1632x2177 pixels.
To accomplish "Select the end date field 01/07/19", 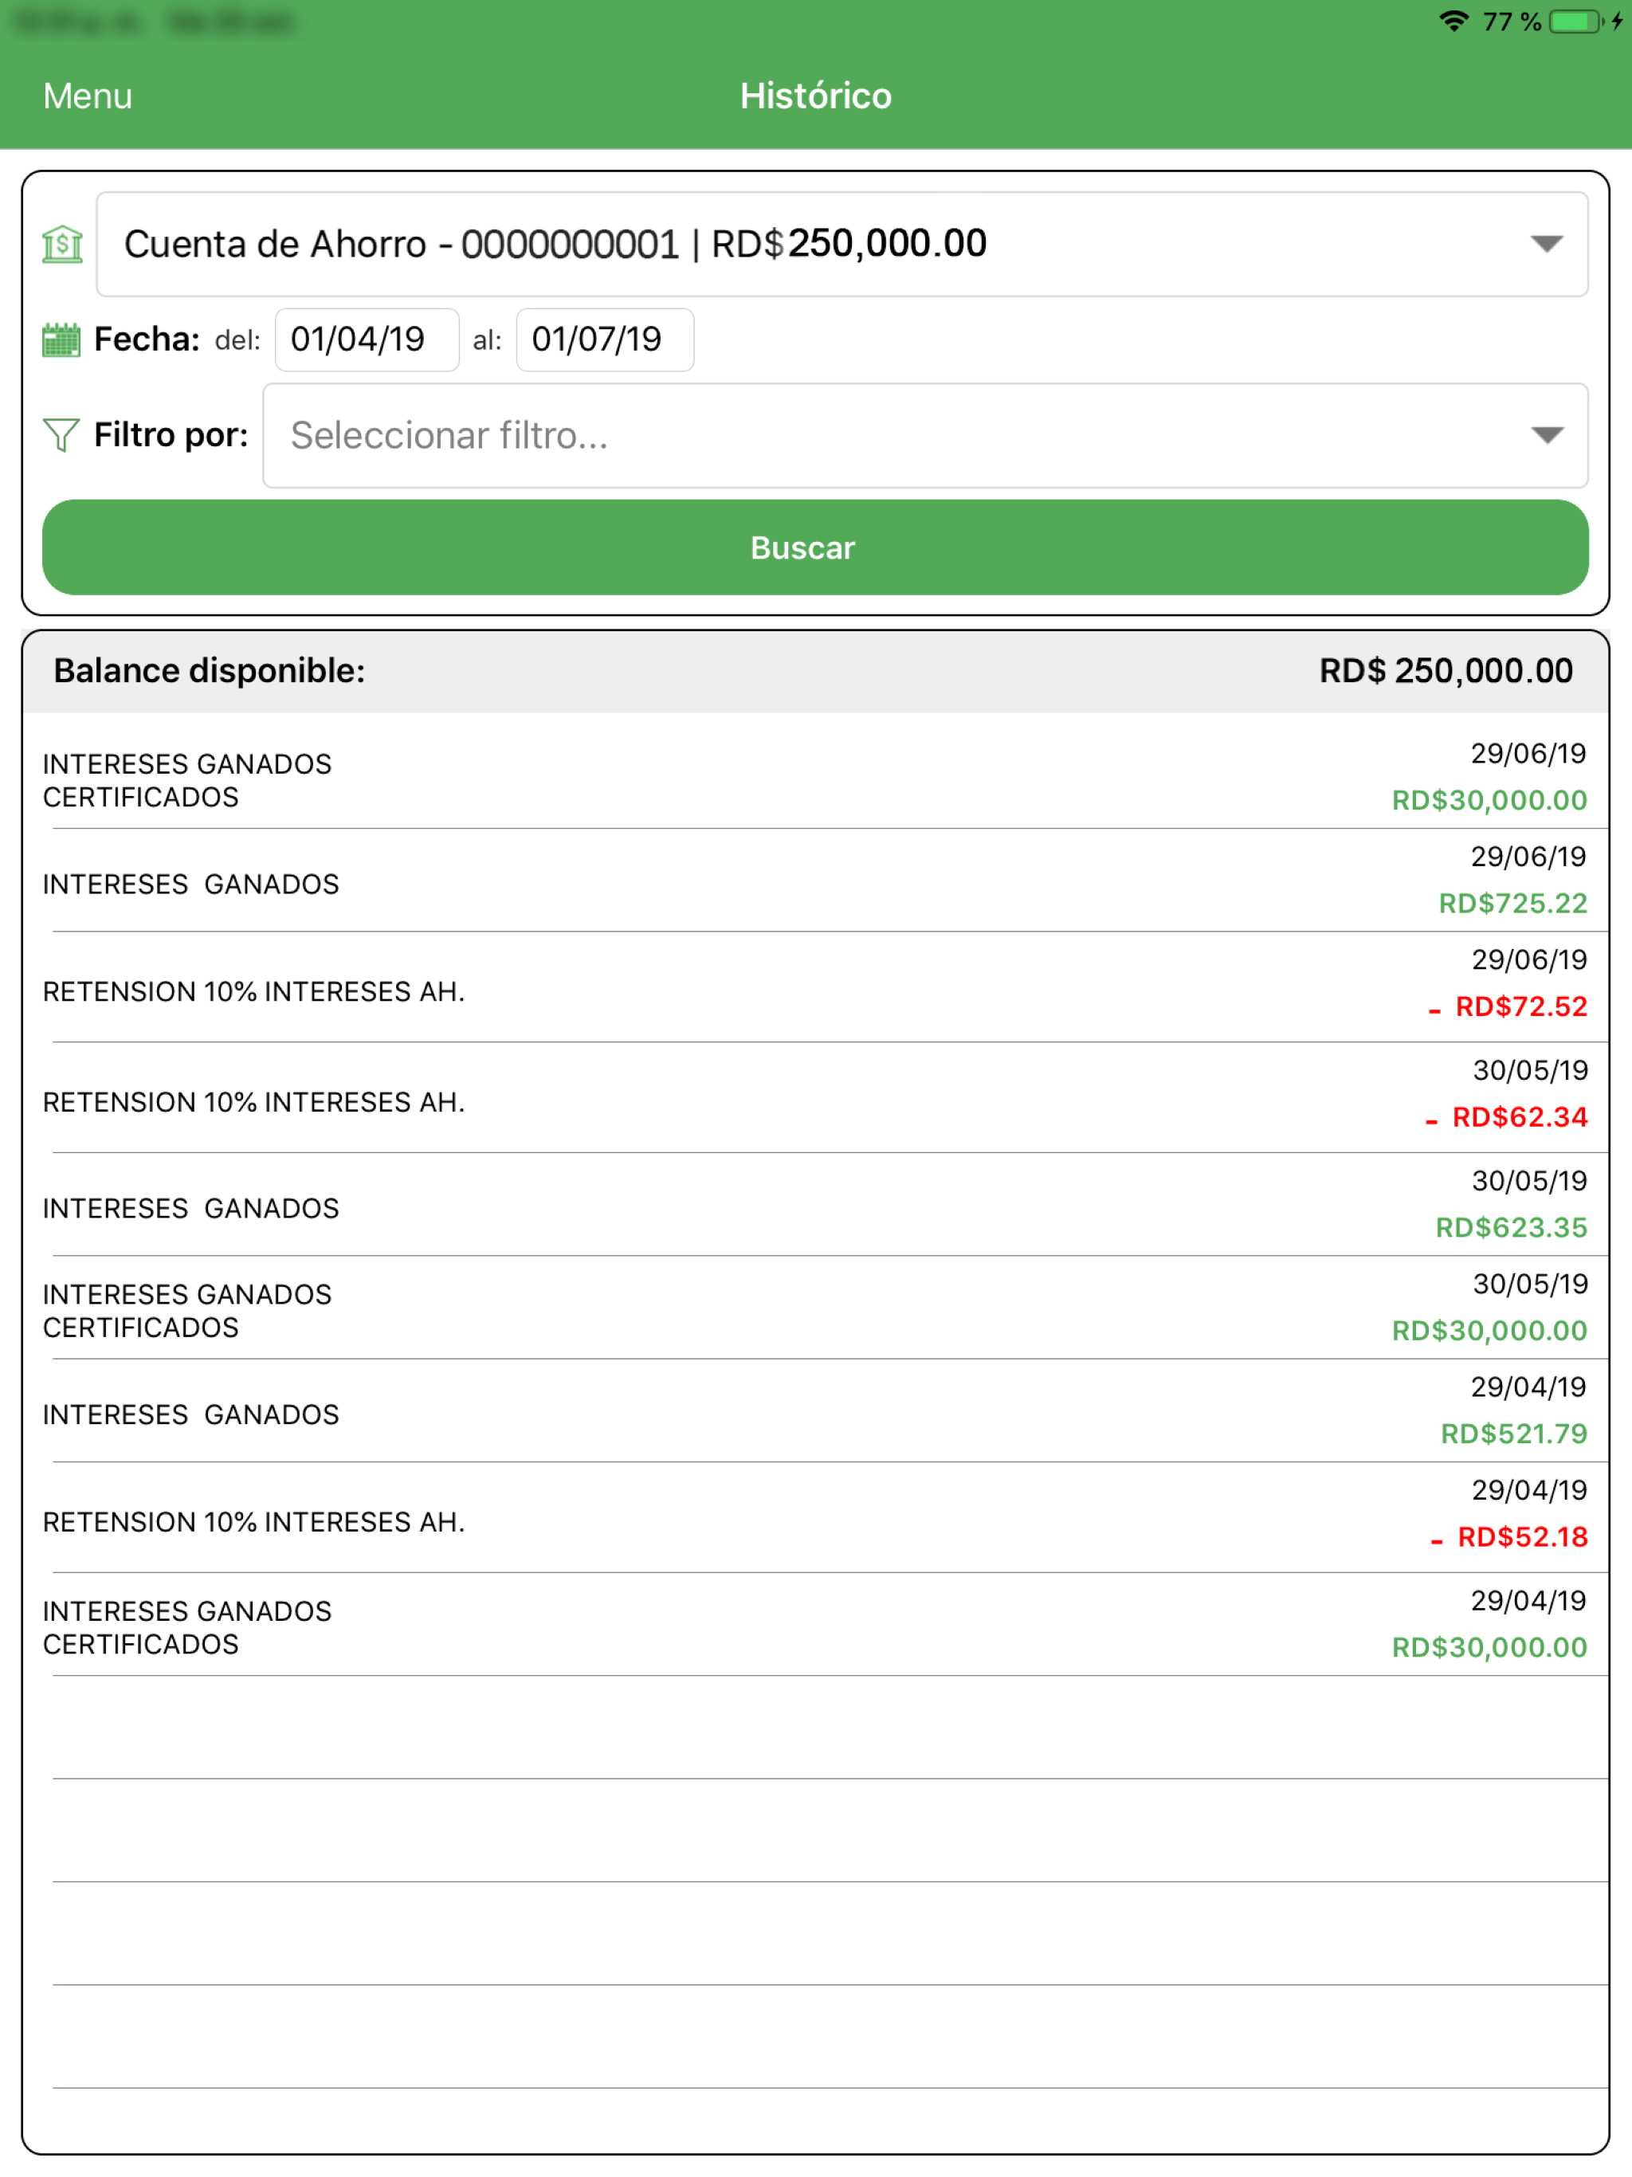I will click(x=604, y=339).
